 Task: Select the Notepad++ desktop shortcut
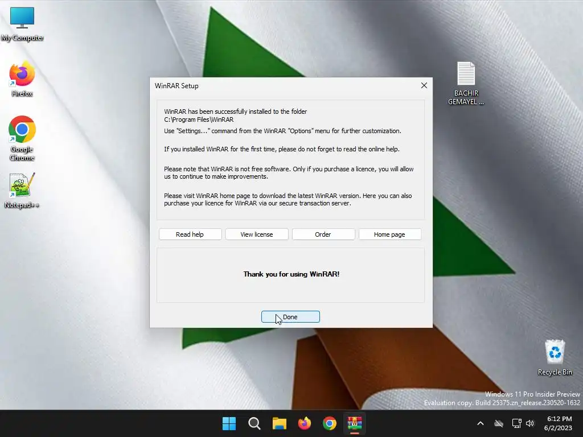tap(22, 190)
